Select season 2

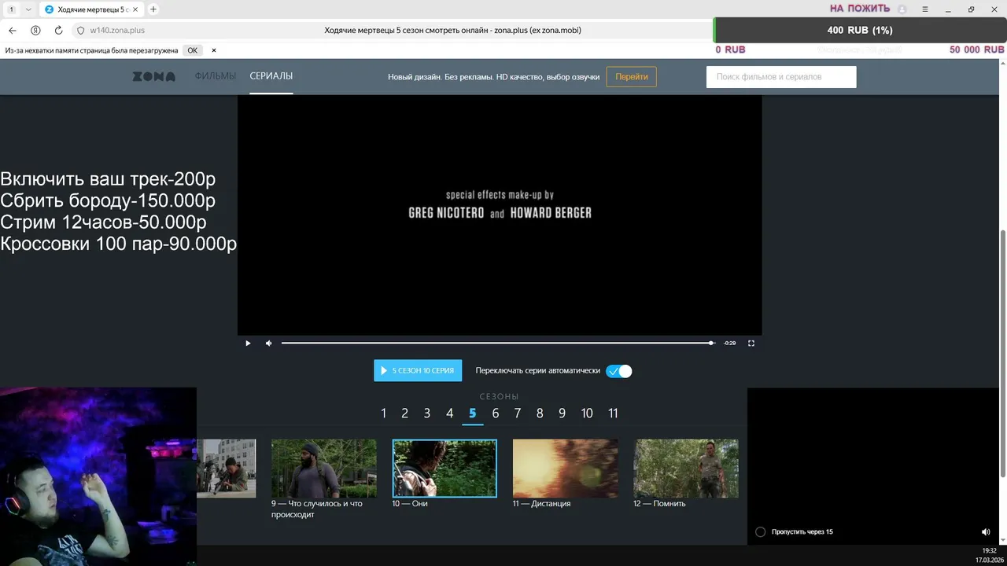[404, 413]
